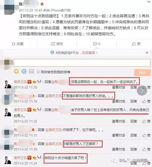152x167 pixels.
Task: Focus the comment text input box
Action: 82,63
